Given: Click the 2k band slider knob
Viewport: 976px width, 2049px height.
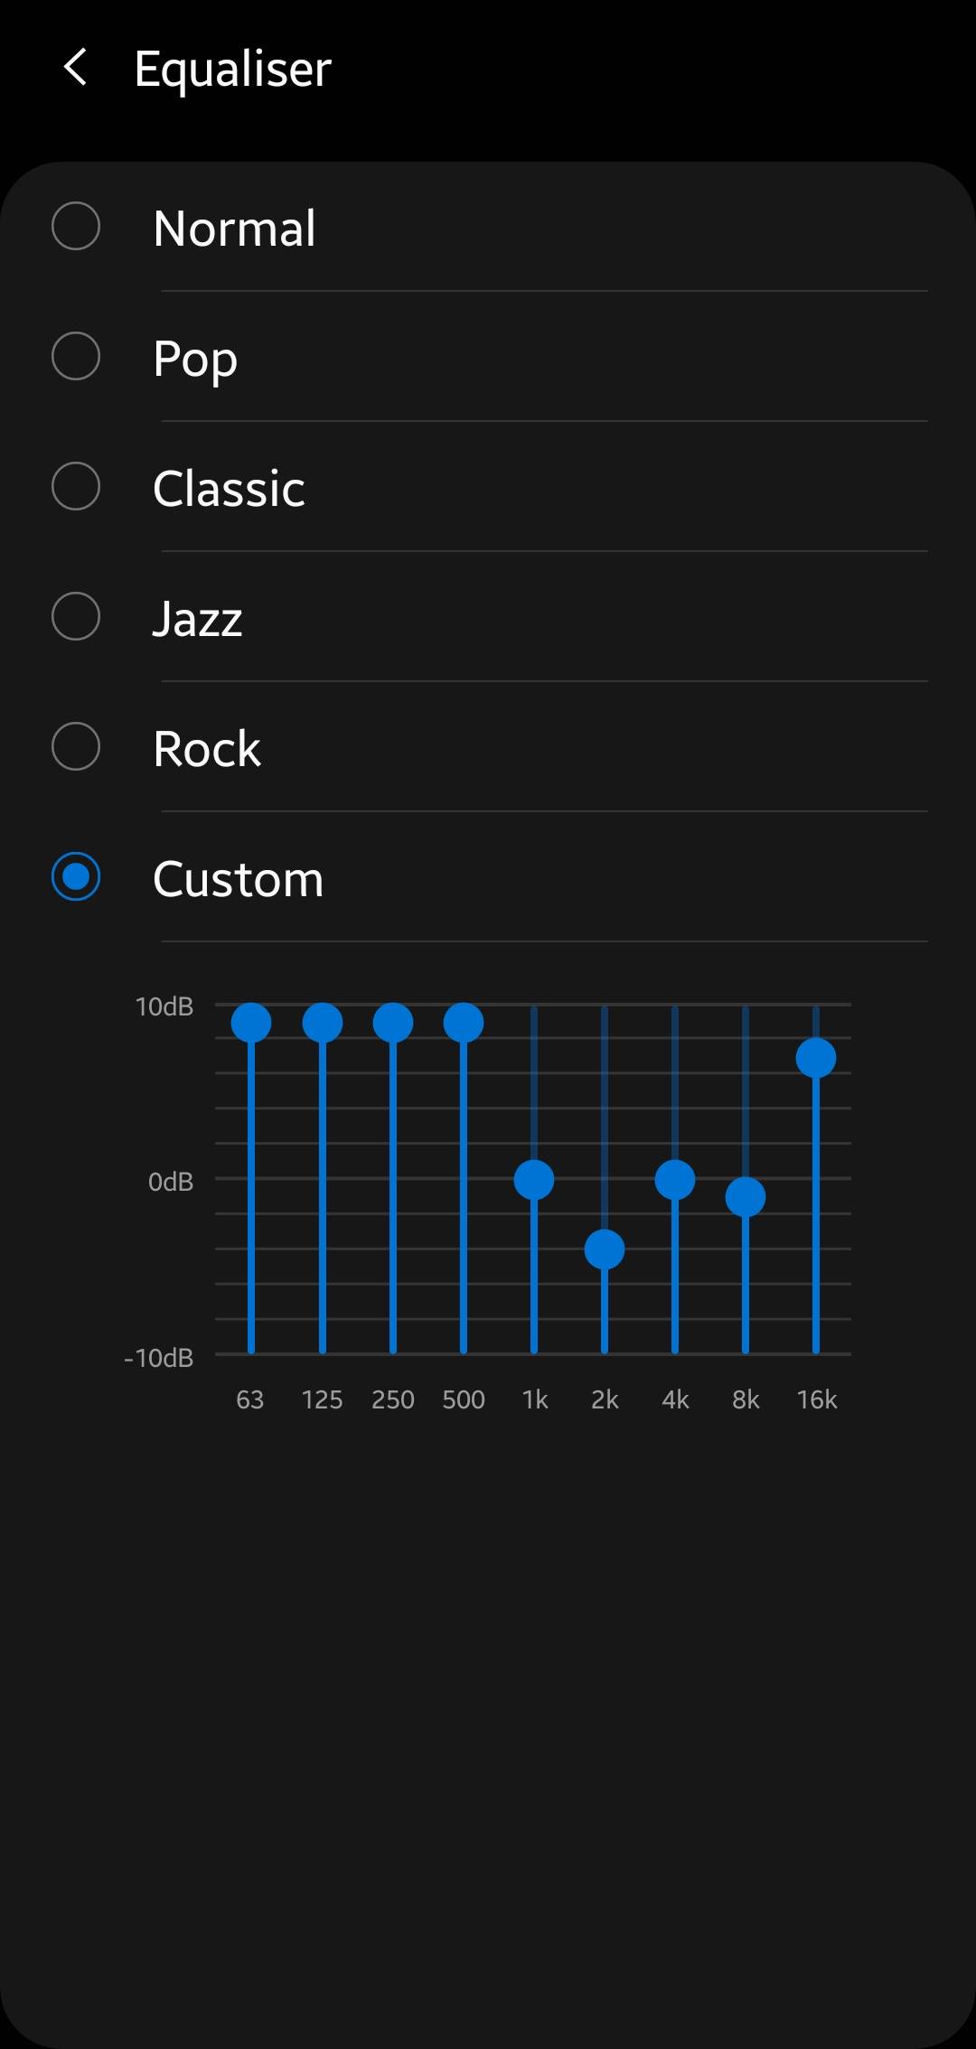Looking at the screenshot, I should pyautogui.click(x=605, y=1250).
